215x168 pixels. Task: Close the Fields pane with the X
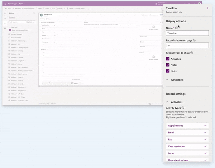(35, 13)
